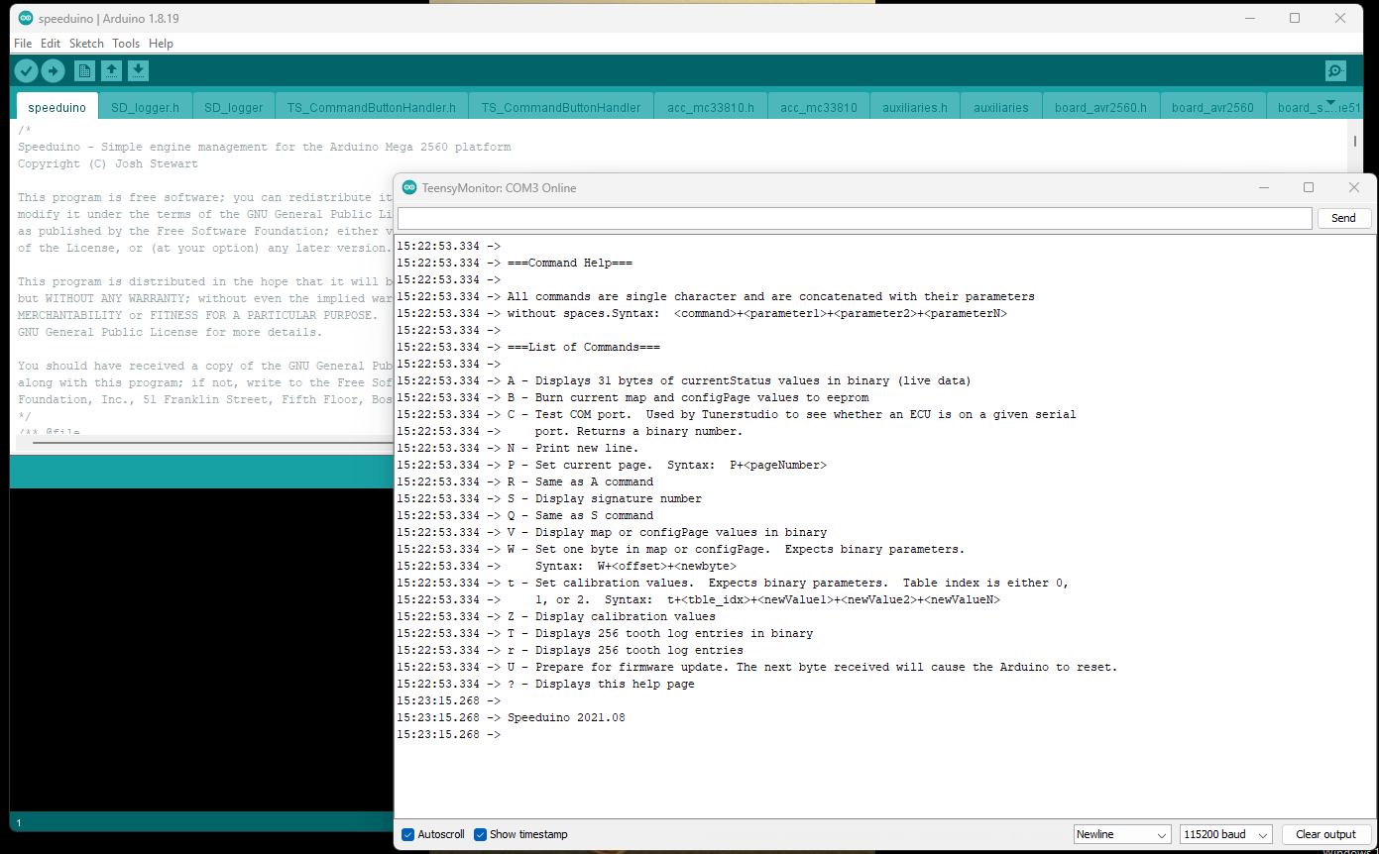Screen dimensions: 1379x854
Task: Open the line ending dropdown showing Newline
Action: (1121, 834)
